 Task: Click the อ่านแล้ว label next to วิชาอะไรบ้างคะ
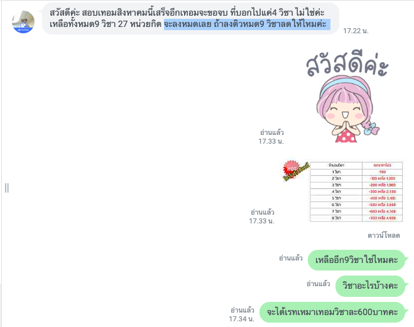pyautogui.click(x=318, y=284)
